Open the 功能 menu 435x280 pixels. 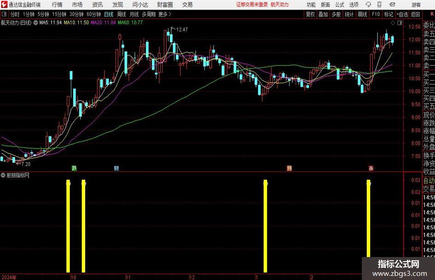(x=311, y=5)
